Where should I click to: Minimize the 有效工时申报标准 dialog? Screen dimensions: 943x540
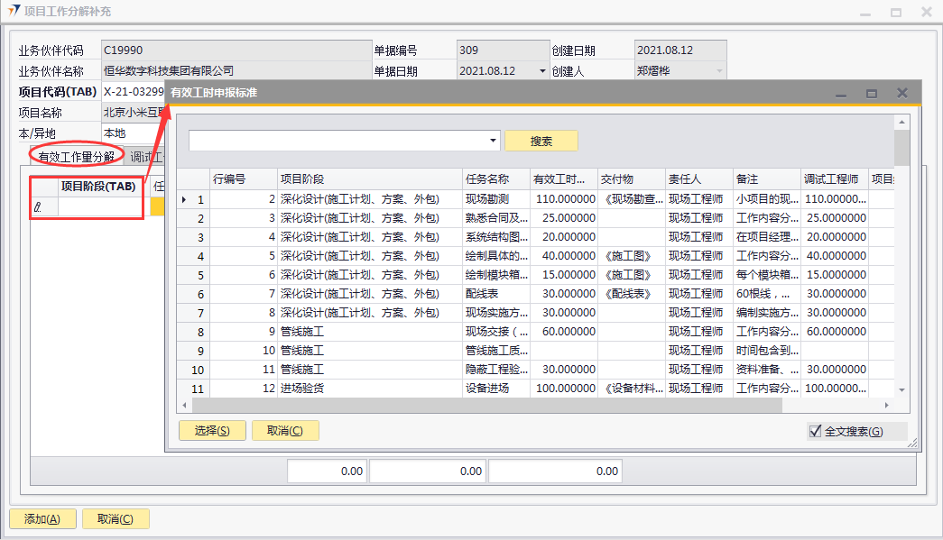coord(841,93)
